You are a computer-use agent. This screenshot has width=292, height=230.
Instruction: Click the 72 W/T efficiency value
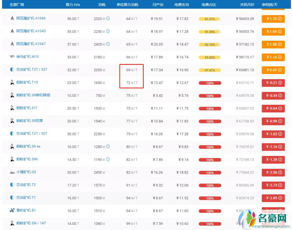132,83
